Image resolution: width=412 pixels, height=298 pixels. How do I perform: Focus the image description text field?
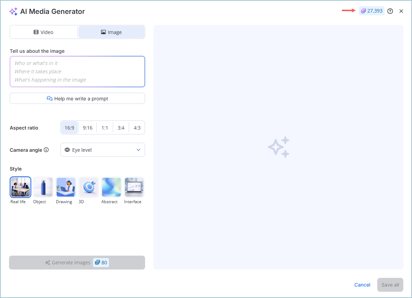[77, 72]
